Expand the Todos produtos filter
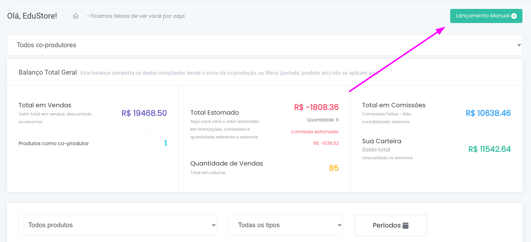The height and width of the screenshot is (242, 531). click(x=118, y=225)
